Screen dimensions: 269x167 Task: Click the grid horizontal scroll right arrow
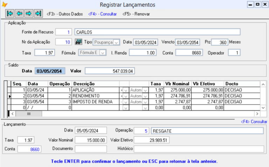(257, 114)
